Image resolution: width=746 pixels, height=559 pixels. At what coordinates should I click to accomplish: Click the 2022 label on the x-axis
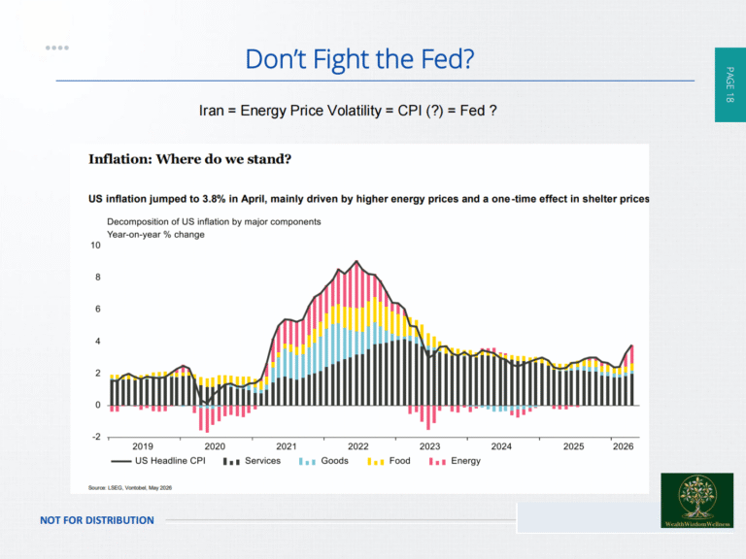tap(357, 446)
